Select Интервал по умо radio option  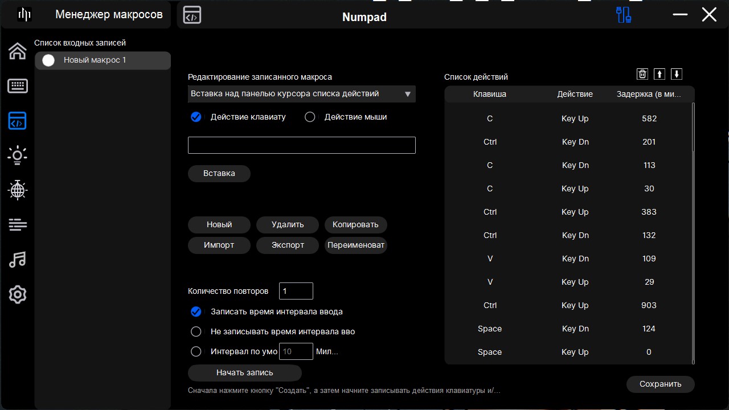pyautogui.click(x=196, y=351)
